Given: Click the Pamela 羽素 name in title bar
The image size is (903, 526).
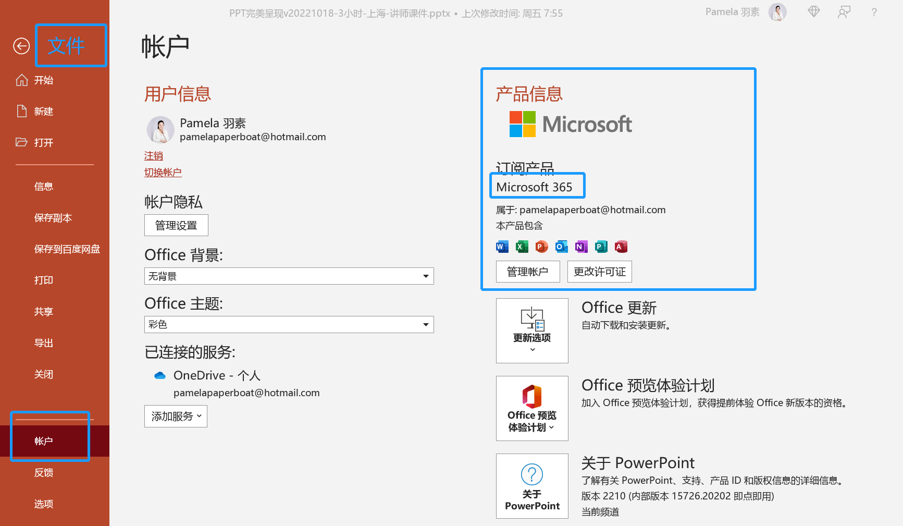Looking at the screenshot, I should [x=732, y=12].
